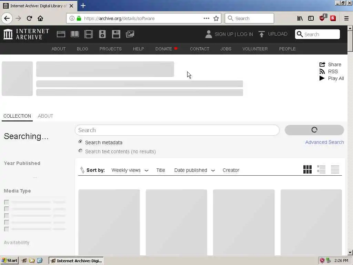Screen dimensions: 353x265
Task: Click SIGN UP link
Action: 224,34
